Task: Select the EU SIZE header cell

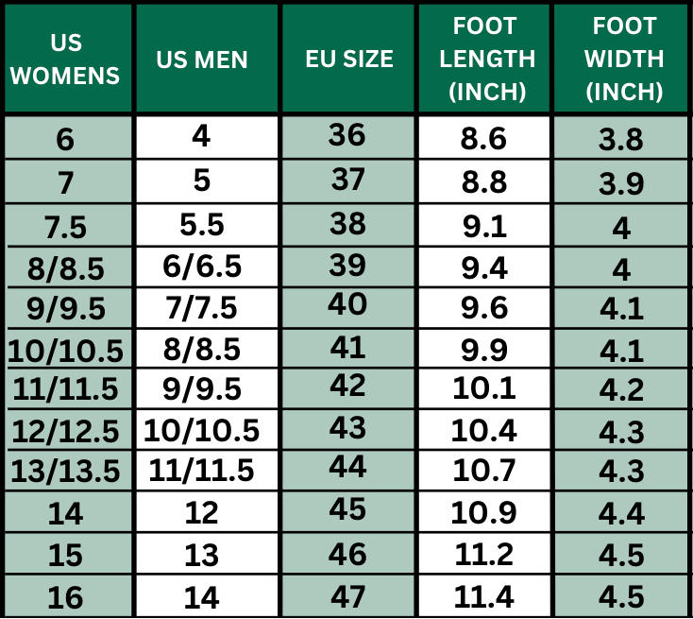Action: coord(349,59)
